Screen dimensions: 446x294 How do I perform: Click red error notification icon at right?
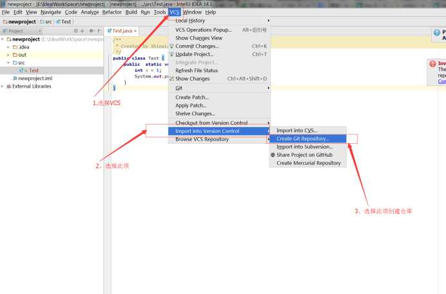[432, 64]
